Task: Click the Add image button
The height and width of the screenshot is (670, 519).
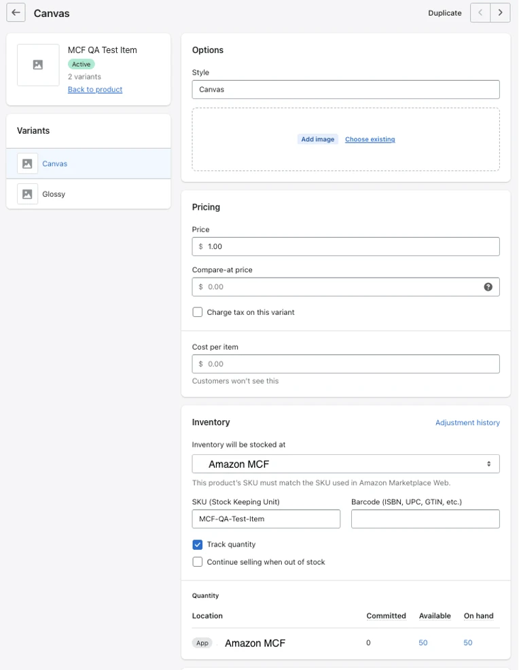Action: coord(317,139)
